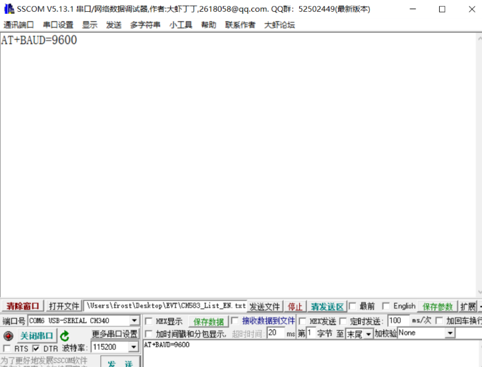Screen dimensions: 482x367
Task: Open the 多字符串 menu
Action: [x=145, y=24]
